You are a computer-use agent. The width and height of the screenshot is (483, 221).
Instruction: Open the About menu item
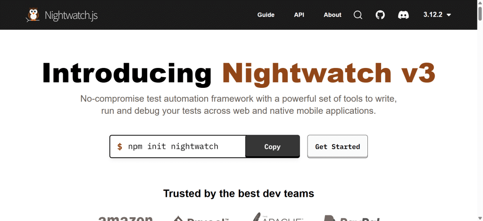click(333, 15)
